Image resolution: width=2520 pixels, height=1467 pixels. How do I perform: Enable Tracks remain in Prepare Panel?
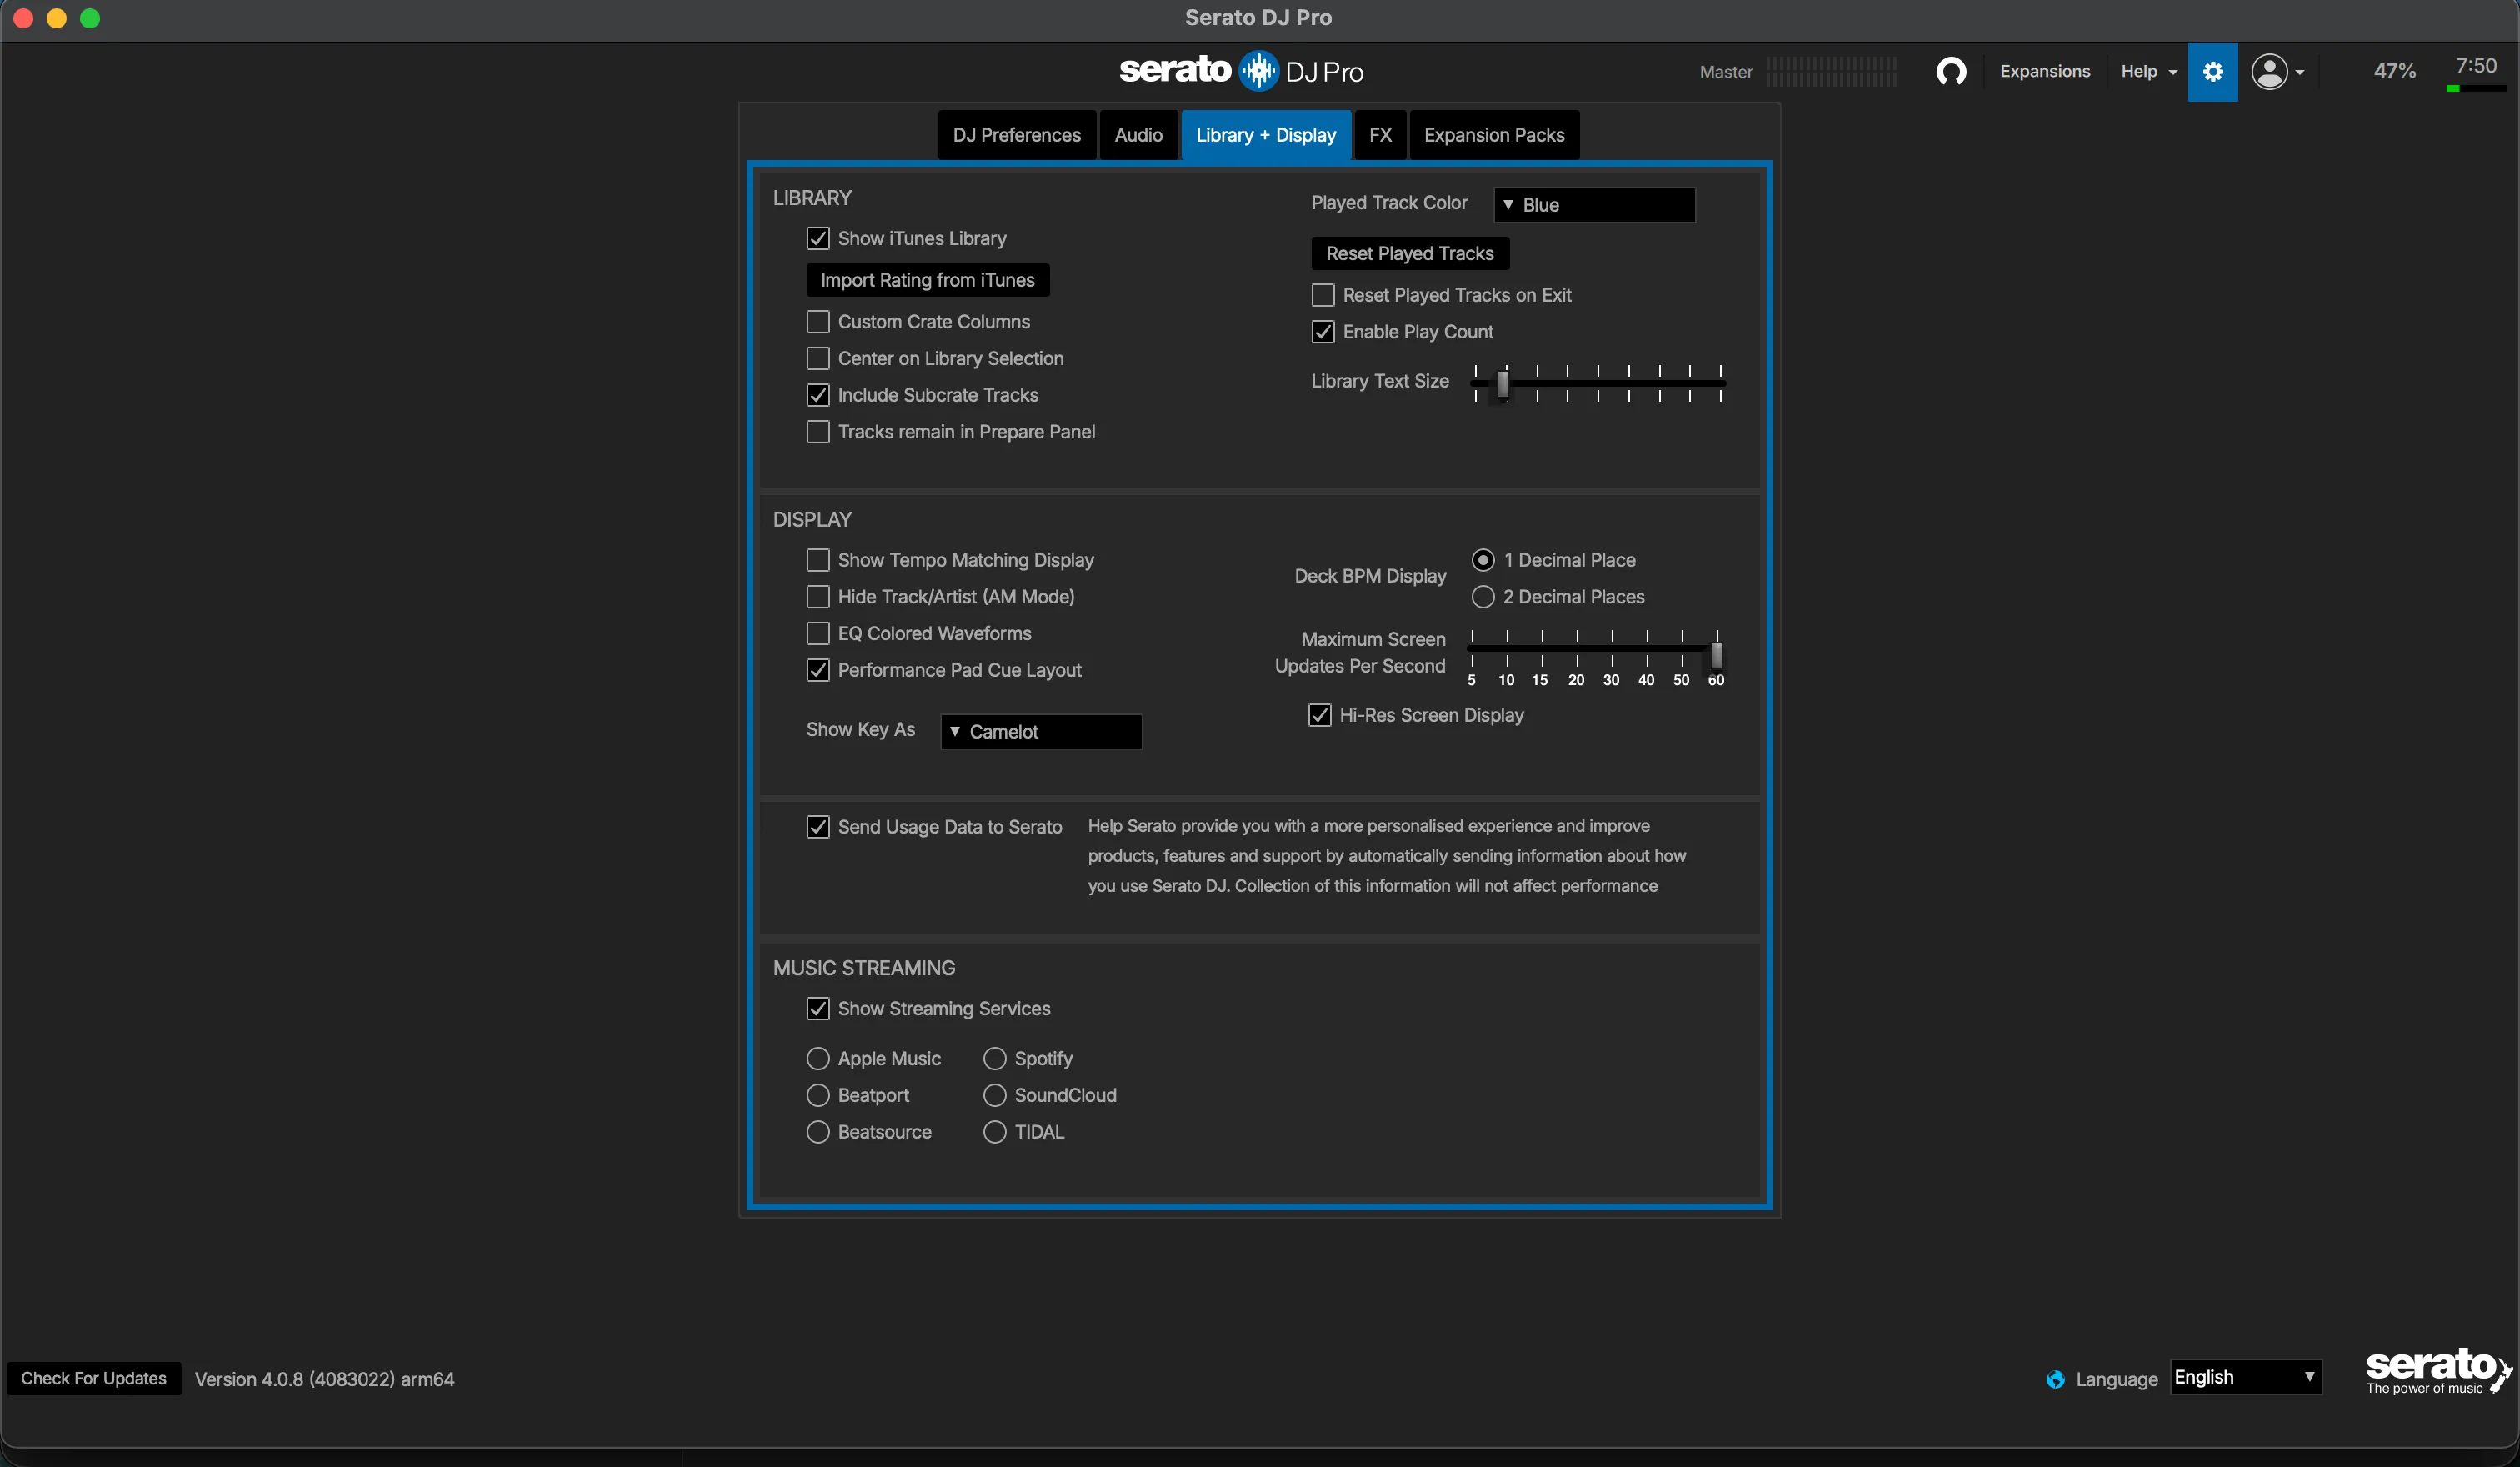coord(818,432)
